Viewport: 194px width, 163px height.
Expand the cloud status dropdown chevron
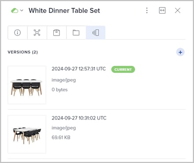coord(22,11)
